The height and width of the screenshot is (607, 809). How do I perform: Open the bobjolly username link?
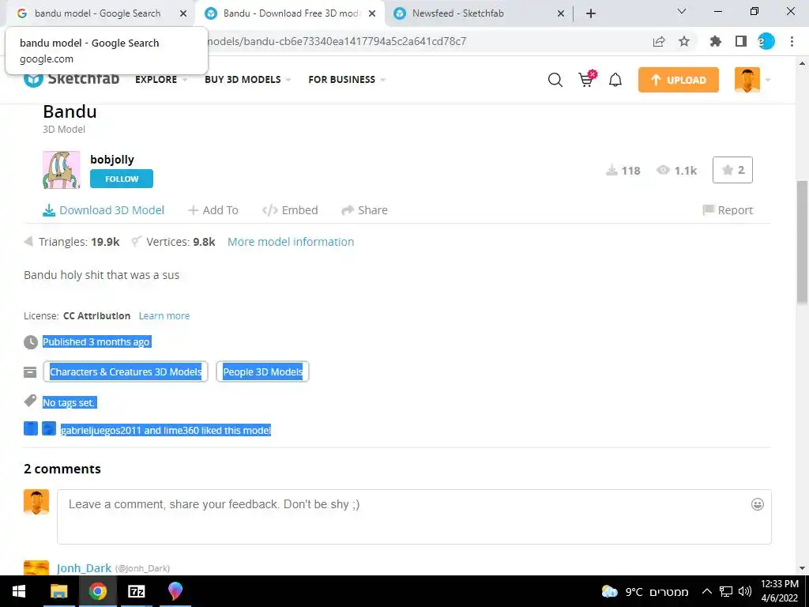112,160
